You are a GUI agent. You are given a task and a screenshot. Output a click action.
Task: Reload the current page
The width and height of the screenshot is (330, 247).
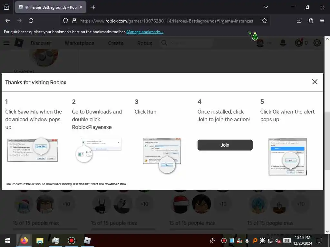(x=31, y=21)
